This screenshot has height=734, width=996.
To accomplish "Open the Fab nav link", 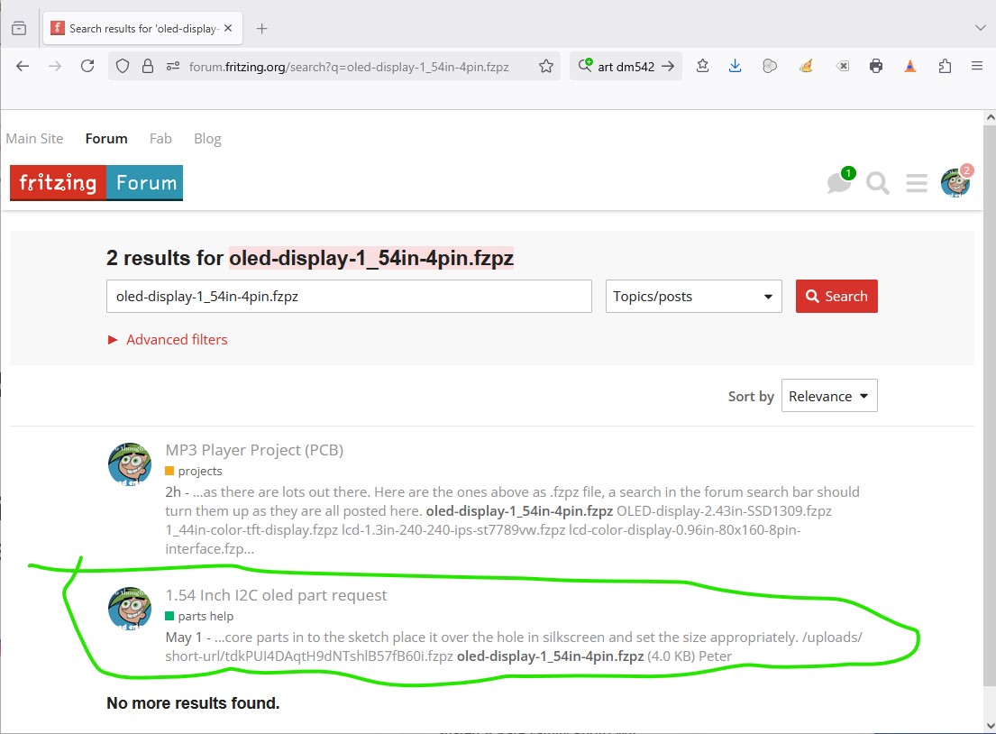I will [160, 139].
